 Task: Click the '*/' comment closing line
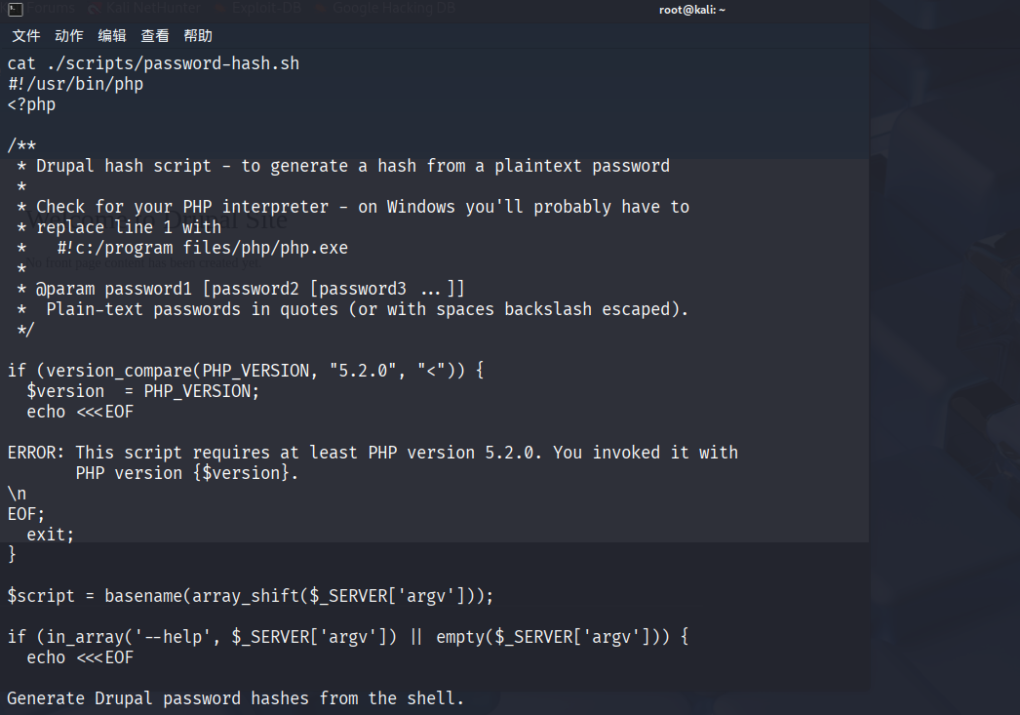point(24,330)
